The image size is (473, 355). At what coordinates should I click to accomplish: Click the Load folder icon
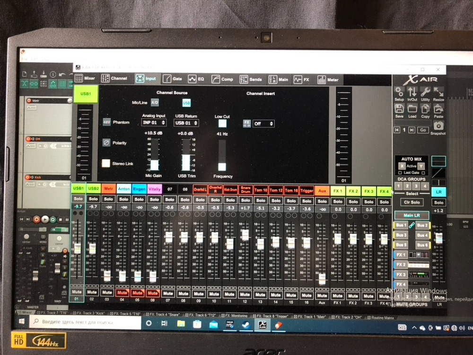(x=412, y=109)
